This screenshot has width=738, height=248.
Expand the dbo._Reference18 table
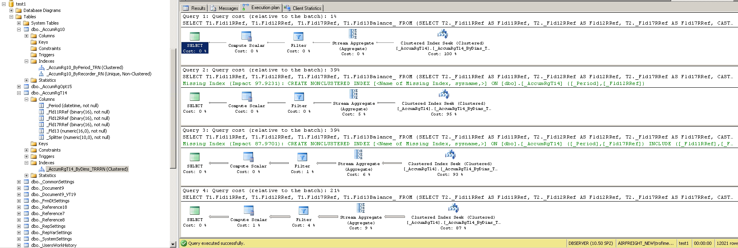19,207
